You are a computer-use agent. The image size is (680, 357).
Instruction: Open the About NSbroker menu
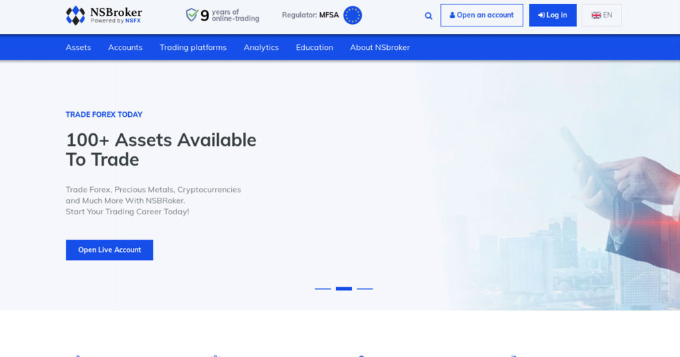tap(380, 47)
